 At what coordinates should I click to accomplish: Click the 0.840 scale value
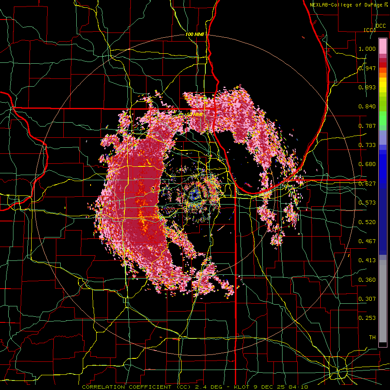tap(367, 107)
